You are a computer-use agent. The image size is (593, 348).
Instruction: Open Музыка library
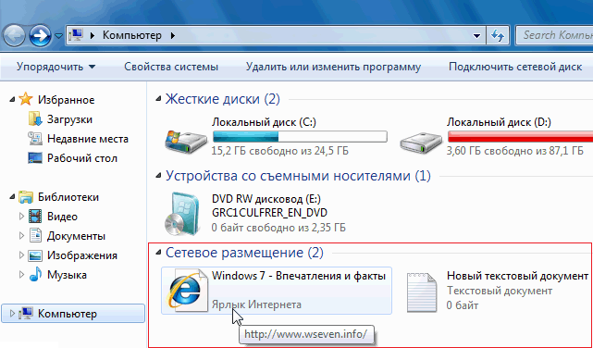point(67,275)
